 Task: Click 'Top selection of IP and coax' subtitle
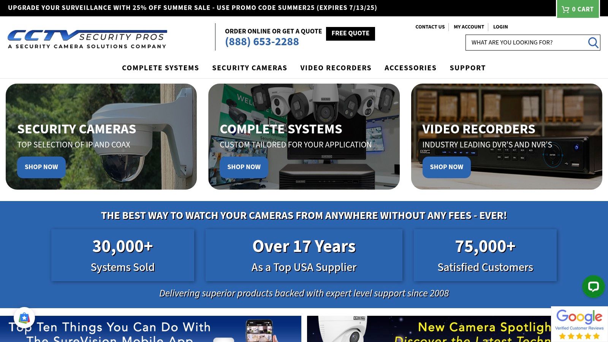(x=74, y=145)
